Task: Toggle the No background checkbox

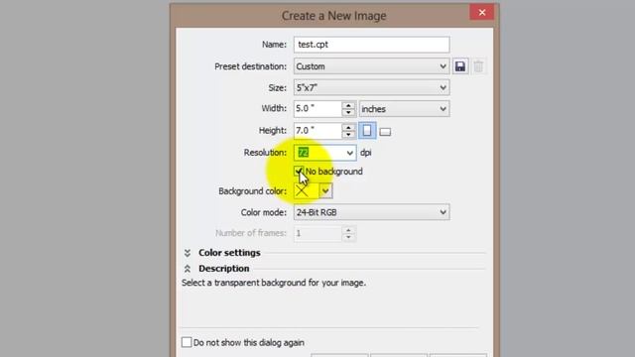Action: (x=299, y=171)
